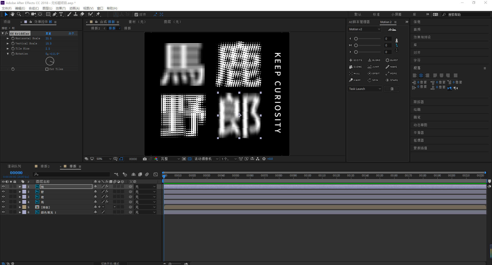Viewport: 492px width, 265px height.
Task: Hide layer 5 [排版] with its eye icon
Action: [3, 207]
